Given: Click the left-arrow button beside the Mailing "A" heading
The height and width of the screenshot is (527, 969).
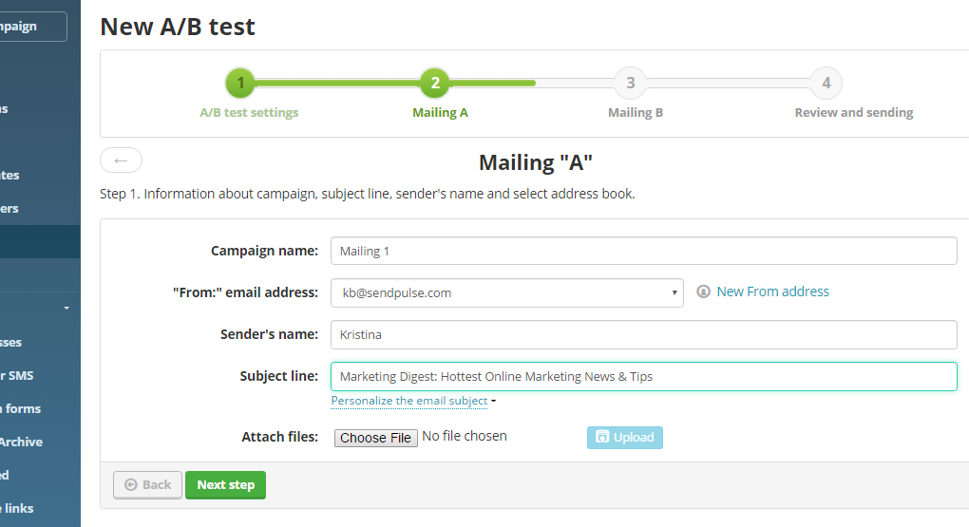Looking at the screenshot, I should click(x=121, y=160).
